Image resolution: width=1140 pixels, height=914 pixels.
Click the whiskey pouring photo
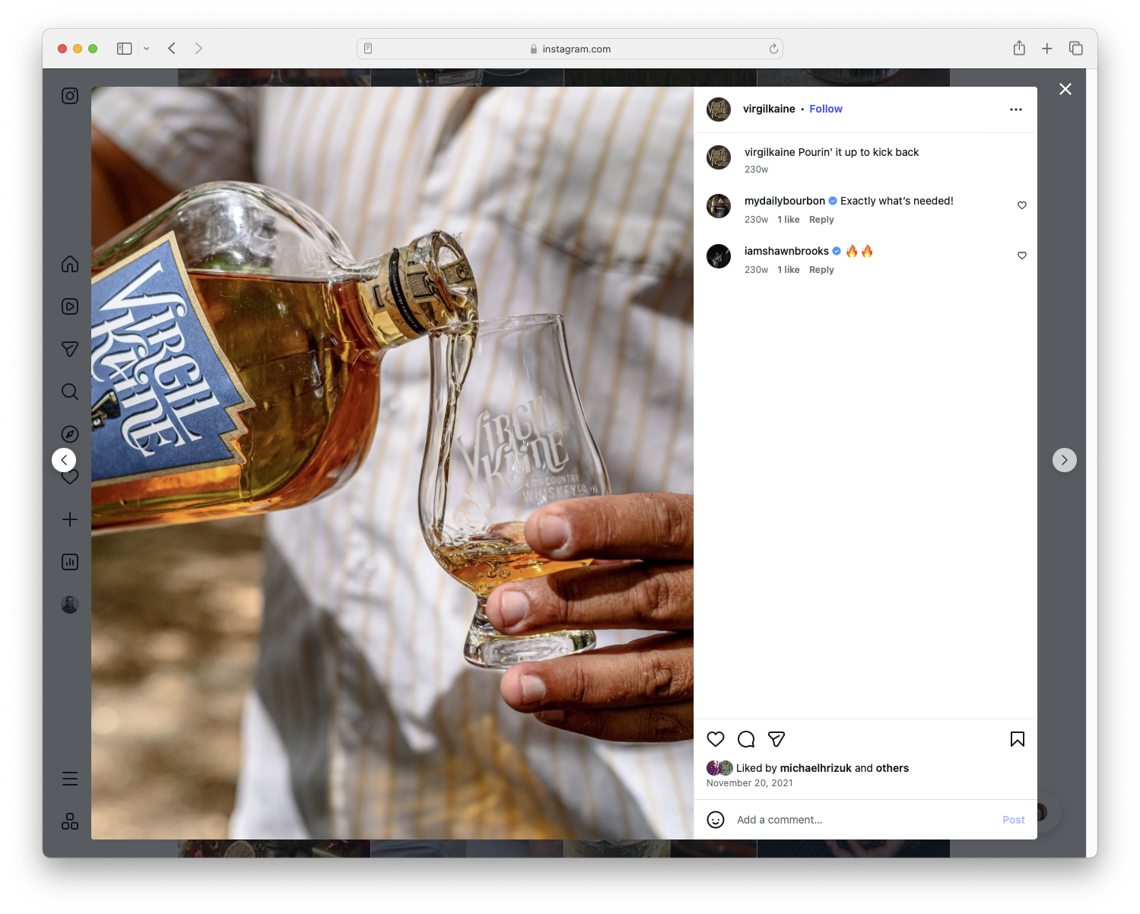click(392, 463)
